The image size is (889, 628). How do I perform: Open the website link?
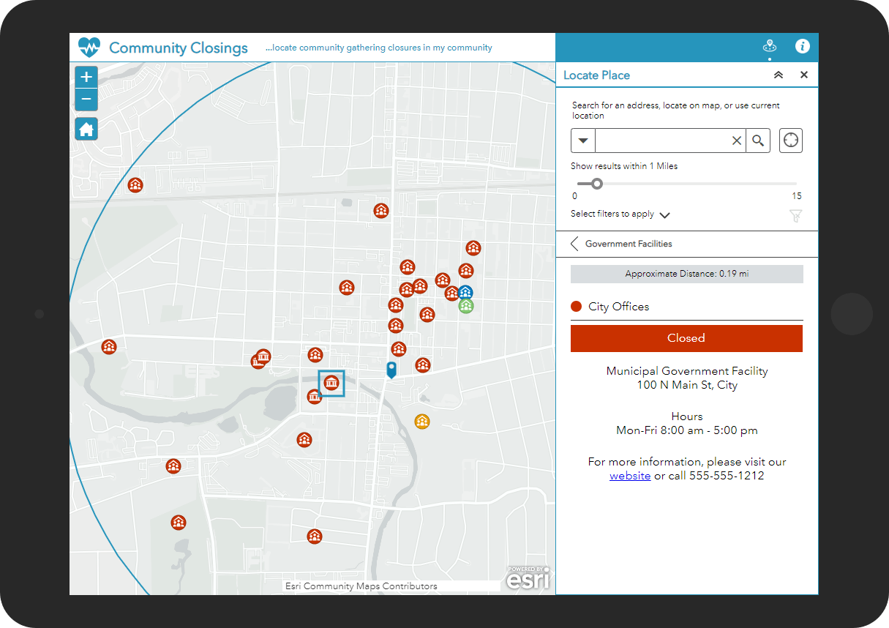click(x=630, y=476)
